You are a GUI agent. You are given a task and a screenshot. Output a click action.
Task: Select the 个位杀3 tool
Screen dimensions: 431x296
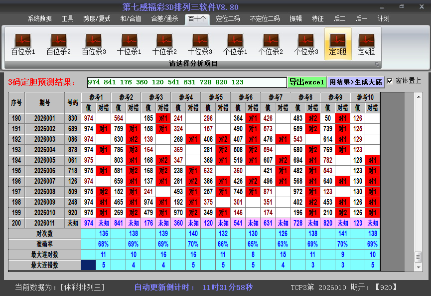(x=306, y=42)
